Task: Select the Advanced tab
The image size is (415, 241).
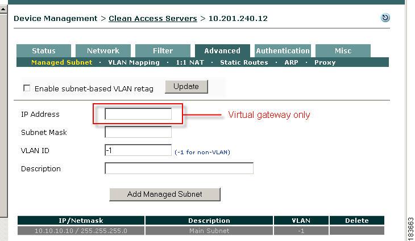Action: pos(222,50)
